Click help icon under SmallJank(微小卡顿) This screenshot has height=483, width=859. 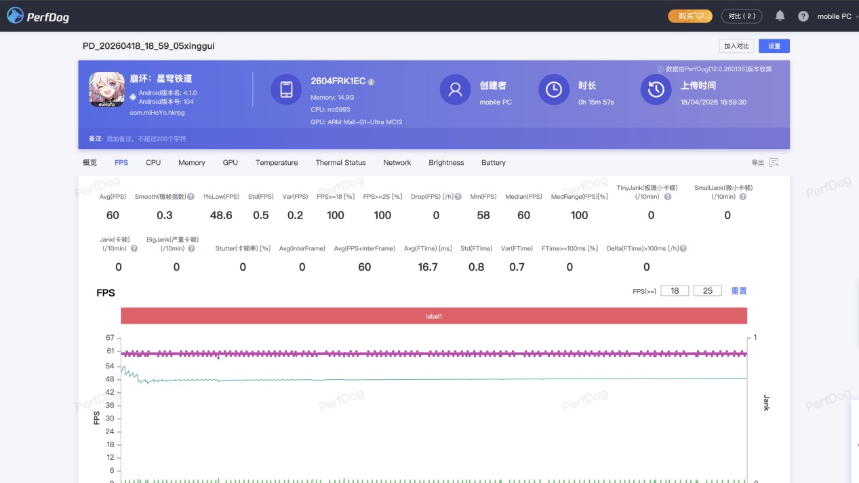pos(743,197)
